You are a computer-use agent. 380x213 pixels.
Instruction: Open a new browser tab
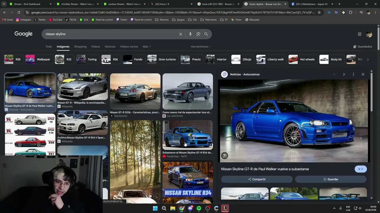click(x=339, y=4)
